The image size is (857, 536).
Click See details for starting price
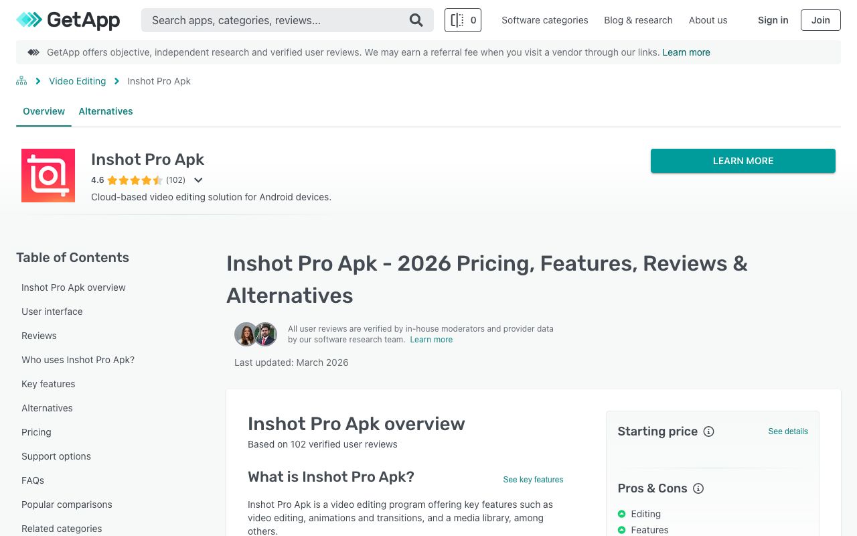(x=788, y=431)
